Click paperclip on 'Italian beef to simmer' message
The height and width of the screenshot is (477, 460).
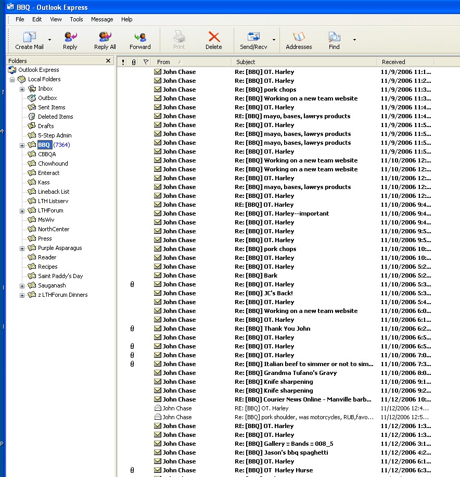(x=132, y=364)
